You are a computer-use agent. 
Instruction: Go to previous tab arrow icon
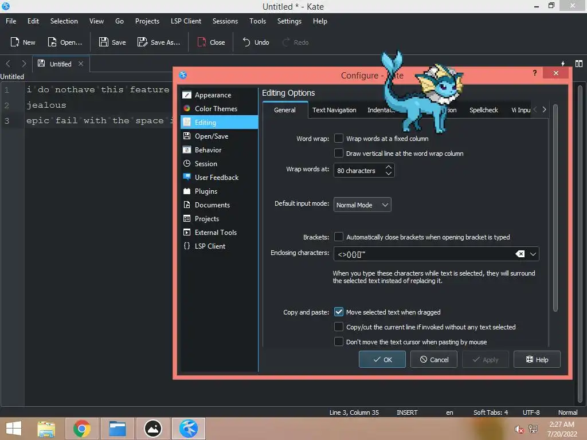8,64
